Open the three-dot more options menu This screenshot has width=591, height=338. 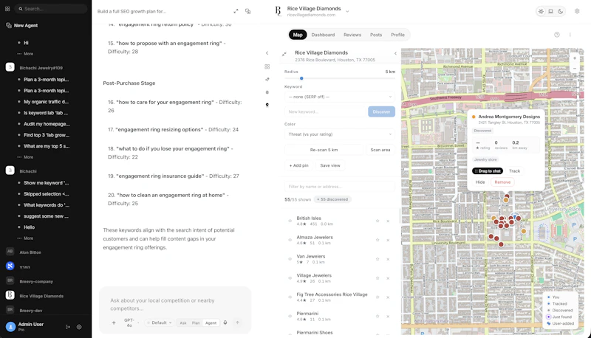[x=570, y=35]
